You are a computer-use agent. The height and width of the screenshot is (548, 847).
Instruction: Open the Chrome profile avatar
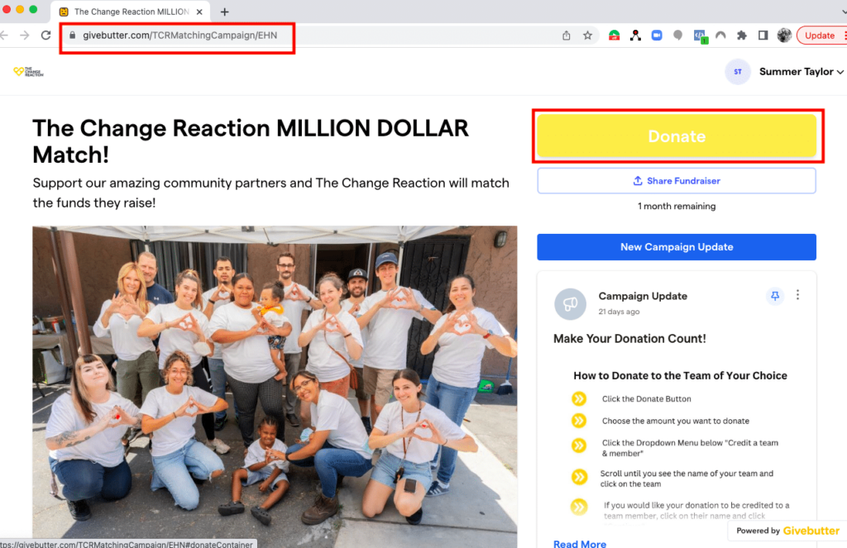(x=784, y=36)
